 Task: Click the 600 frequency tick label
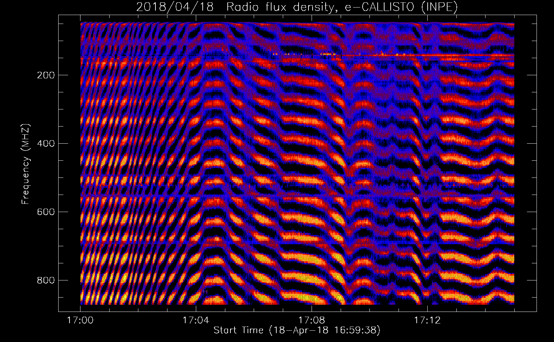tap(46, 212)
